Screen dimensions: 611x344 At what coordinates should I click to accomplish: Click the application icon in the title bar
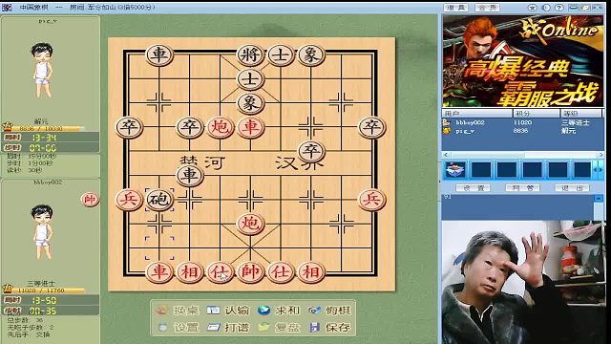7,8
